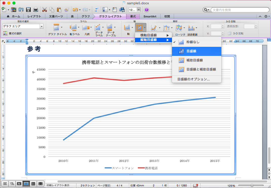271x188 pixels.
Task: Open the search options magnifier dropdown
Action: tap(206, 10)
